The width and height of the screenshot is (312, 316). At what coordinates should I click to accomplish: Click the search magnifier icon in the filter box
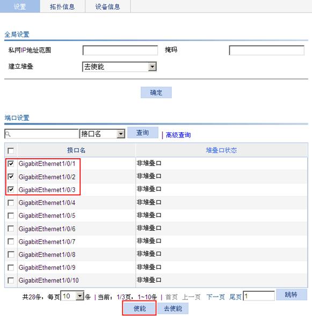coord(8,134)
